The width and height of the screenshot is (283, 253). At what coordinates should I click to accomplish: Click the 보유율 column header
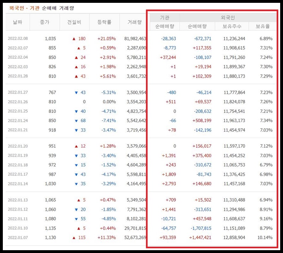click(x=262, y=27)
